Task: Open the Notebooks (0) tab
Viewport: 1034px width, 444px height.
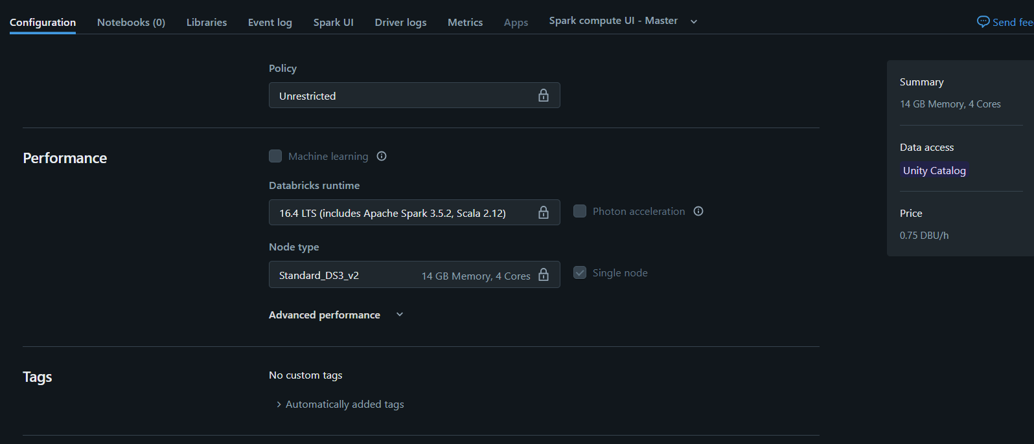Action: [131, 22]
